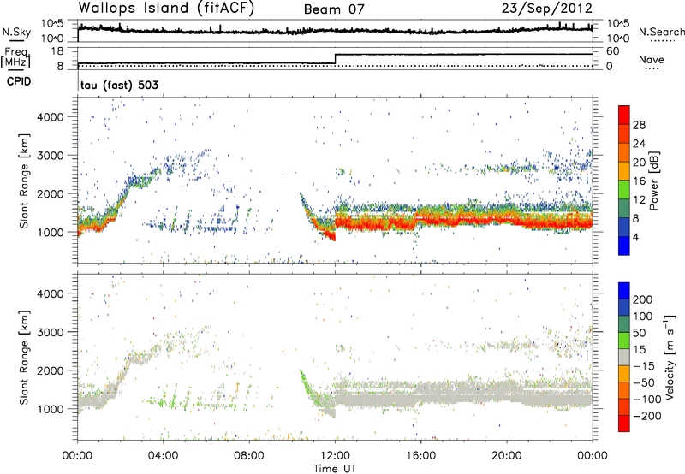Select the "08:00" time tick label

[x=249, y=456]
